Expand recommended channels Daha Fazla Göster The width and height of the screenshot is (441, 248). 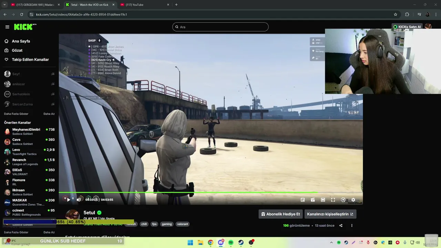coord(16,232)
